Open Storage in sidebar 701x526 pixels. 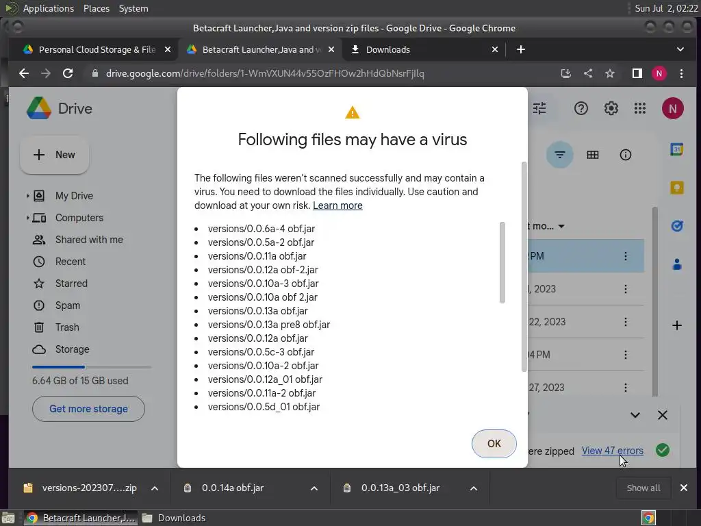(x=72, y=349)
